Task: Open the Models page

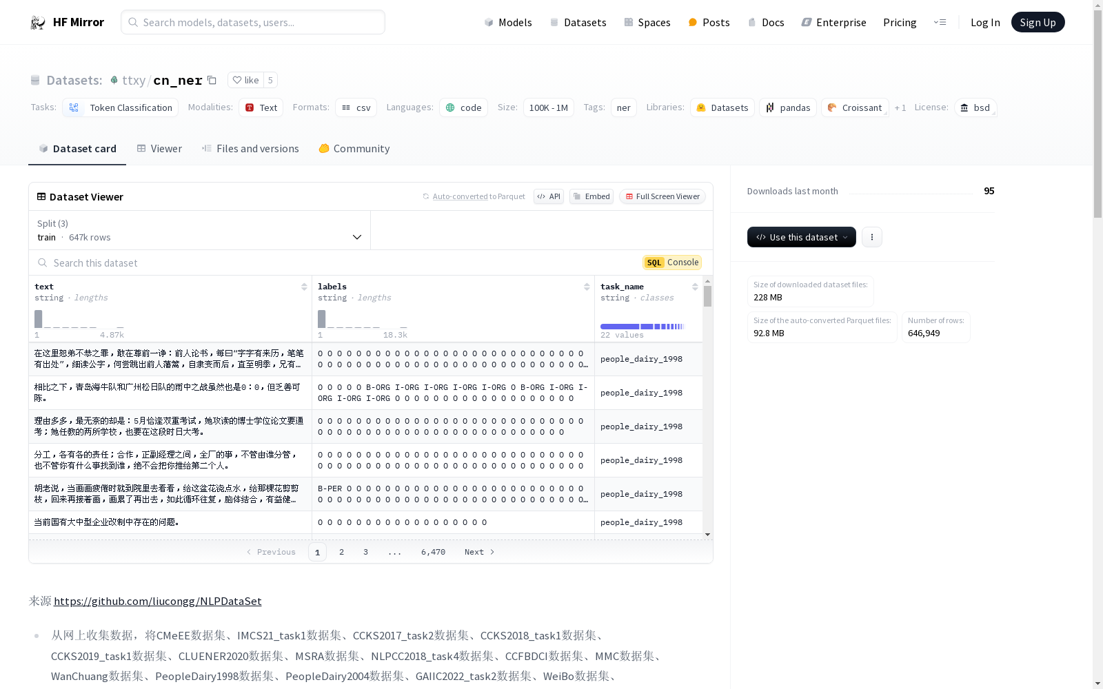Action: [508, 22]
